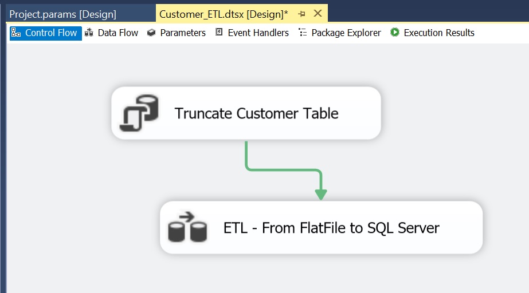This screenshot has width=529, height=293.
Task: Click the Data Flow tab icon
Action: 89,32
